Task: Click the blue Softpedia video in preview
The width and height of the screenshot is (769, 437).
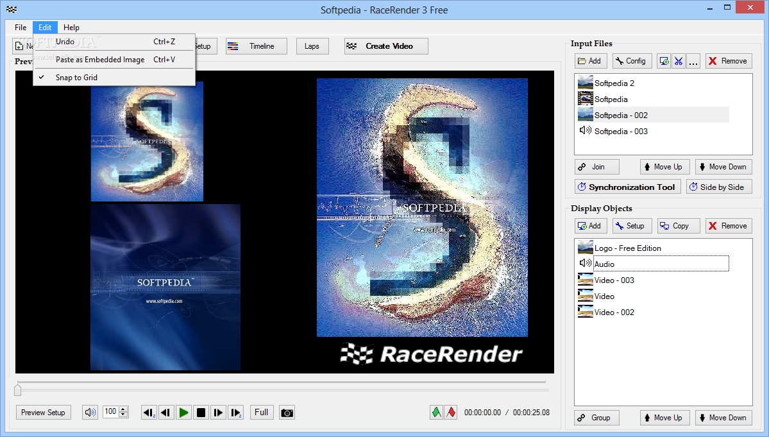Action: point(165,287)
